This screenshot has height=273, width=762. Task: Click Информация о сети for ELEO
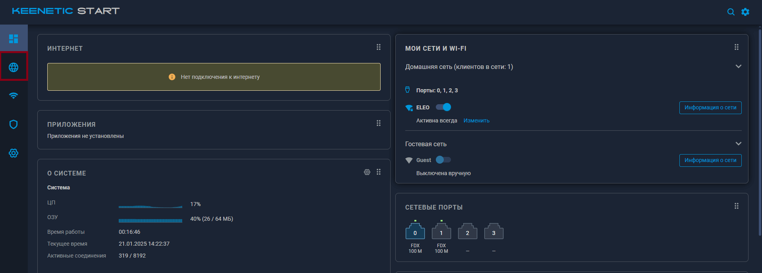tap(710, 108)
